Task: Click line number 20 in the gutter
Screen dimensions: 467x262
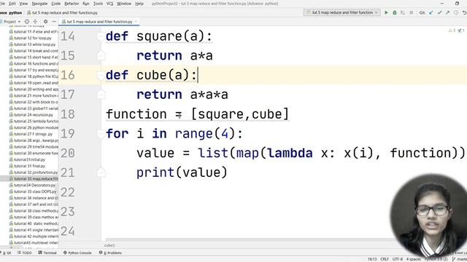Action: 68,154
